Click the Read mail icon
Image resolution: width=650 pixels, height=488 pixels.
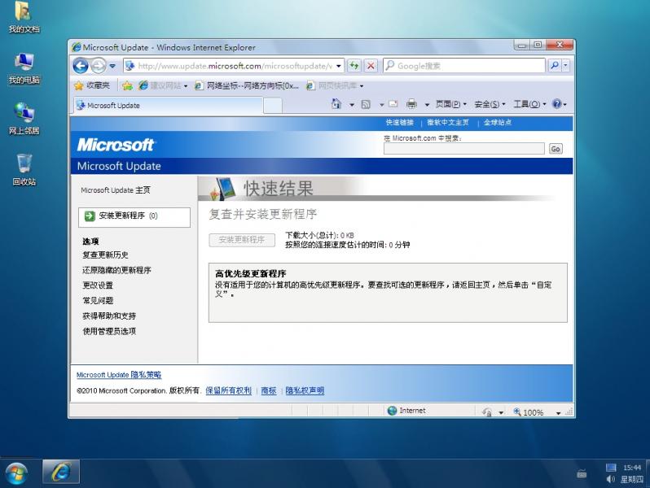coord(393,104)
